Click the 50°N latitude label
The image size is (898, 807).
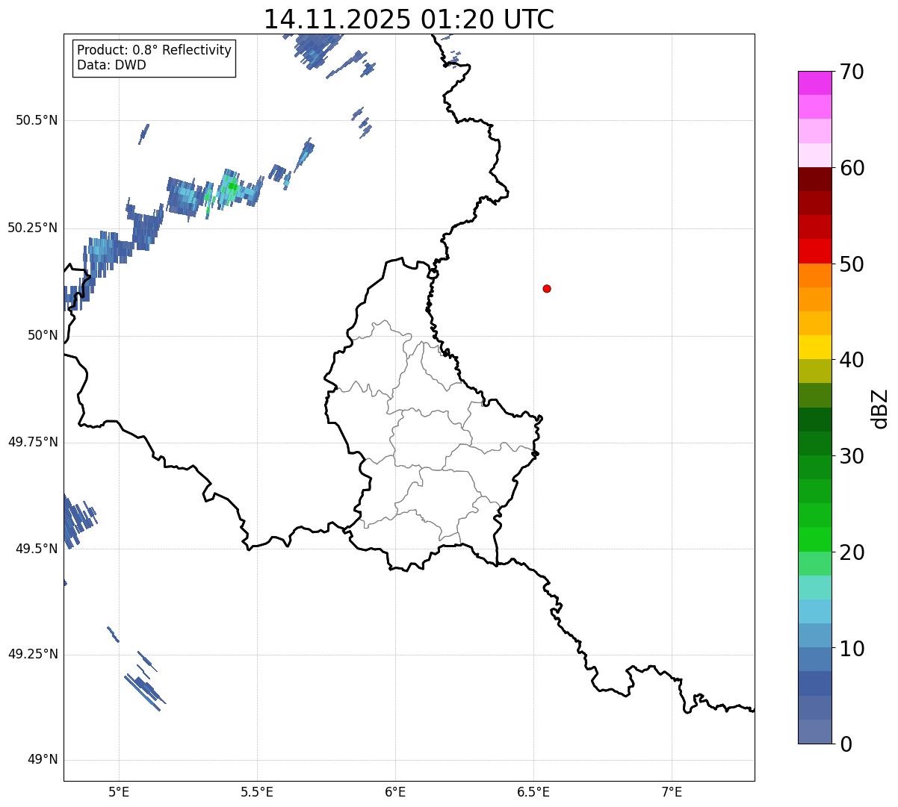pyautogui.click(x=43, y=335)
